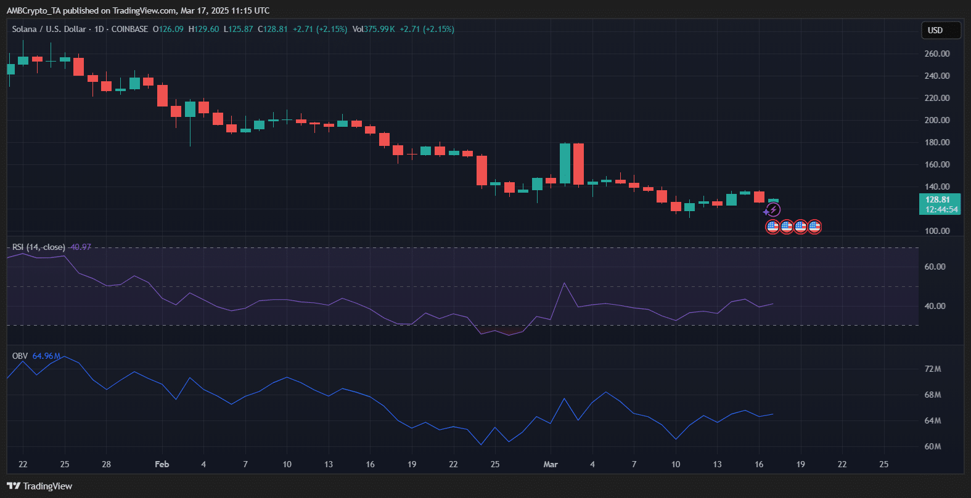Screen dimensions: 971x498
Task: Click the 64M OBV axis label
Action: (x=933, y=420)
